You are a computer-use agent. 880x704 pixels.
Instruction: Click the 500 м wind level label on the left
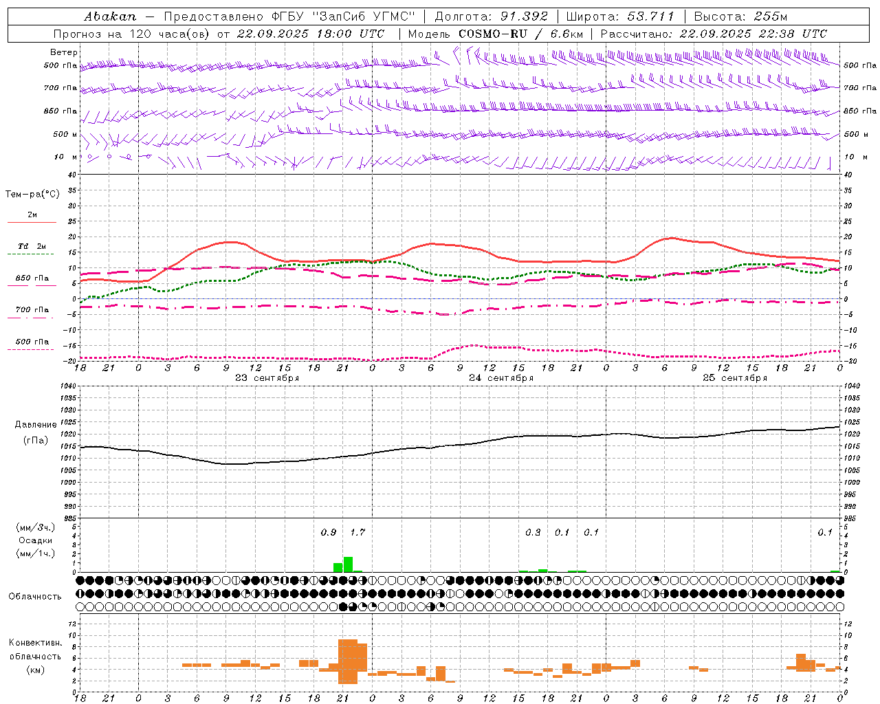tap(66, 134)
